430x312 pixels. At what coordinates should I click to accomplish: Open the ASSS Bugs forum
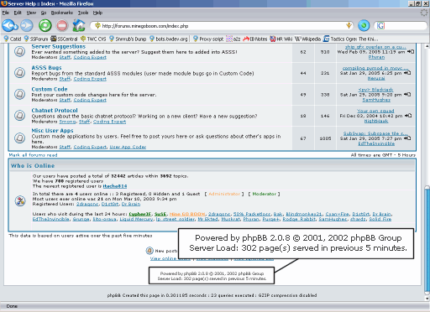(46, 68)
